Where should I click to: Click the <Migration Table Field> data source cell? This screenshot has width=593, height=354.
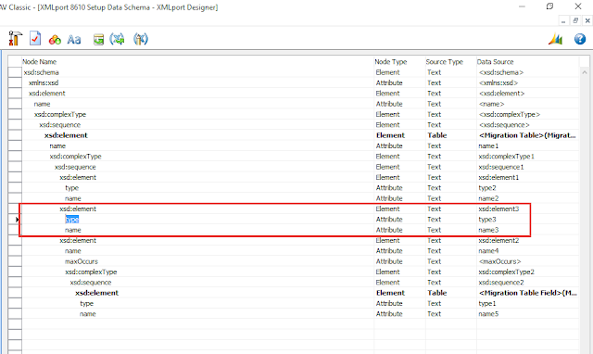coord(527,293)
